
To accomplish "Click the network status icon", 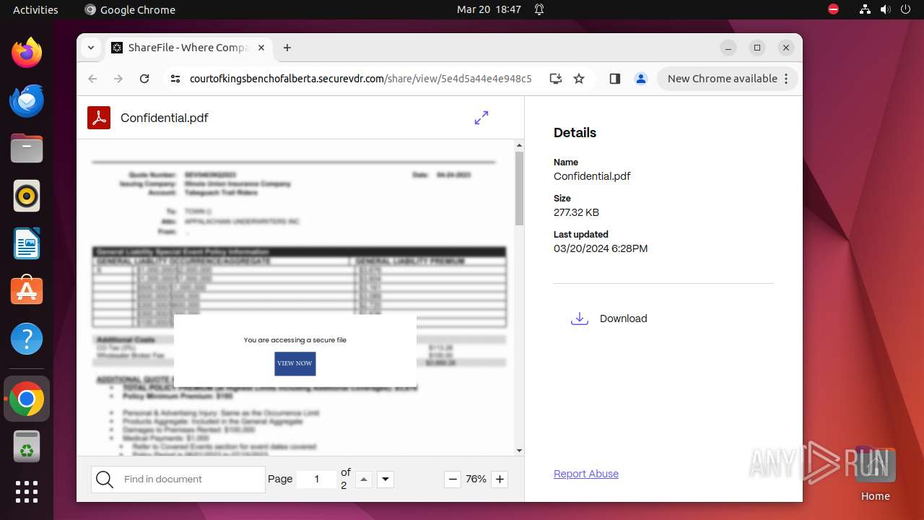I will click(x=865, y=9).
